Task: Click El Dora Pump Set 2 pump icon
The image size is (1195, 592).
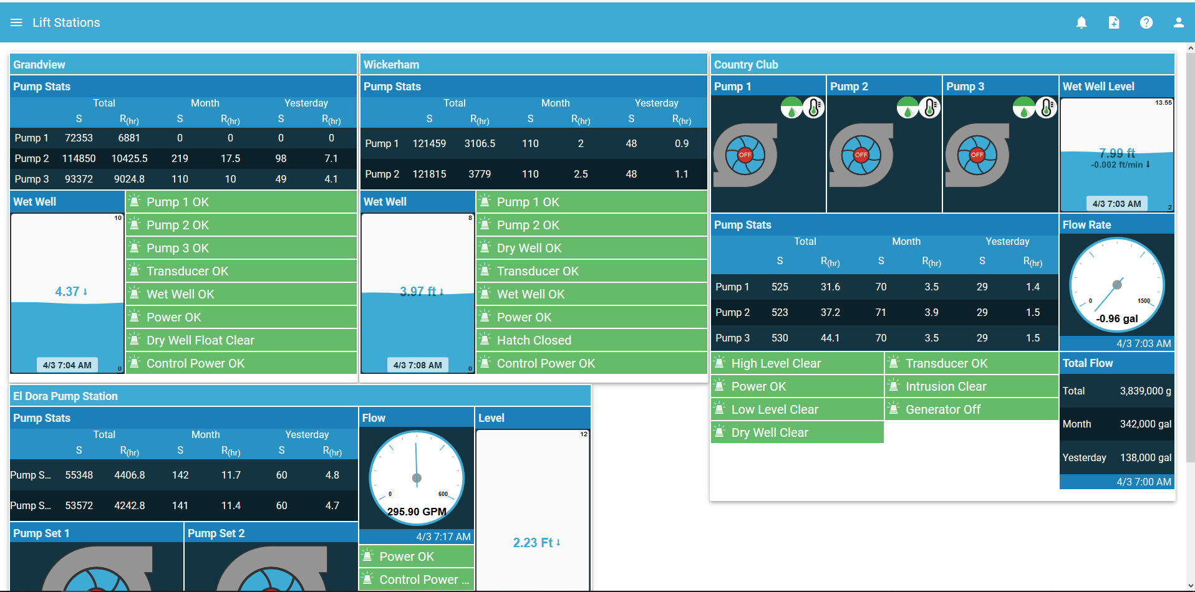Action: pyautogui.click(x=271, y=568)
